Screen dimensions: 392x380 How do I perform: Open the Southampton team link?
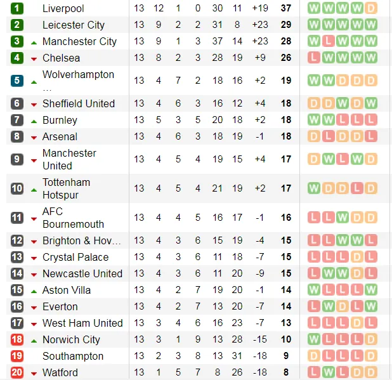pyautogui.click(x=73, y=356)
